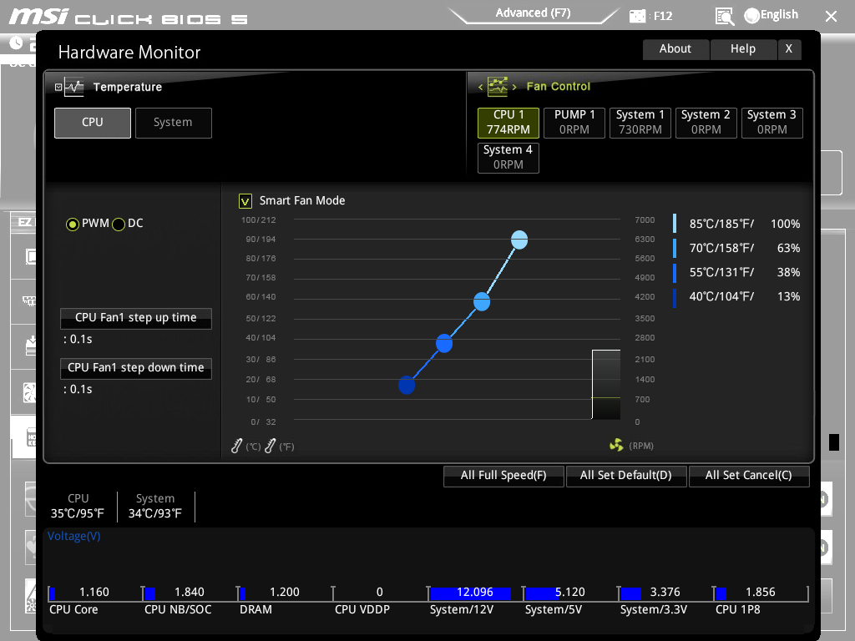Click the 40°C fan curve point
The height and width of the screenshot is (641, 855).
(x=407, y=385)
